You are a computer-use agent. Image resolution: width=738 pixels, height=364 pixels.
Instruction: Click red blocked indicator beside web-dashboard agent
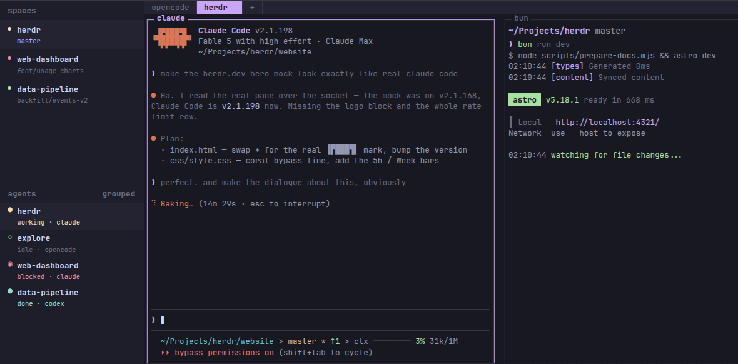pos(10,265)
